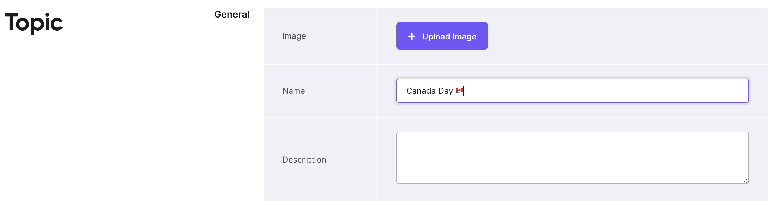Click the Image field label
Image resolution: width=773 pixels, height=206 pixels.
(294, 36)
